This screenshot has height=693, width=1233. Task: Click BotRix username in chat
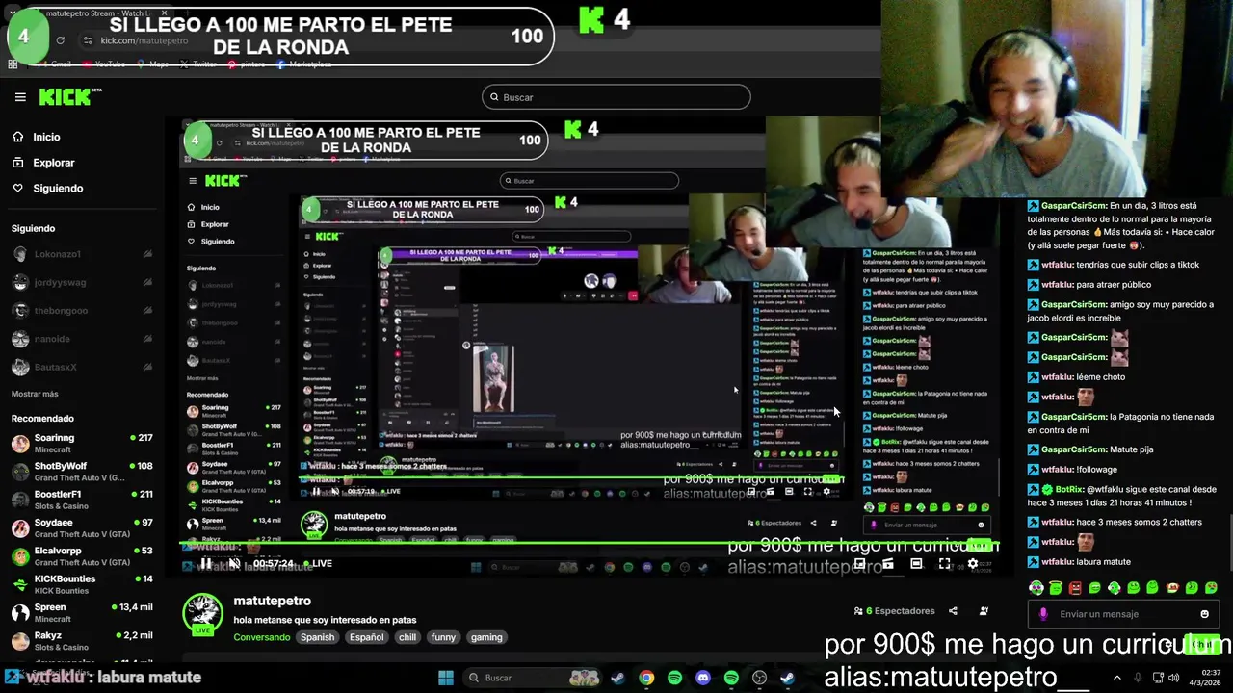1069,489
